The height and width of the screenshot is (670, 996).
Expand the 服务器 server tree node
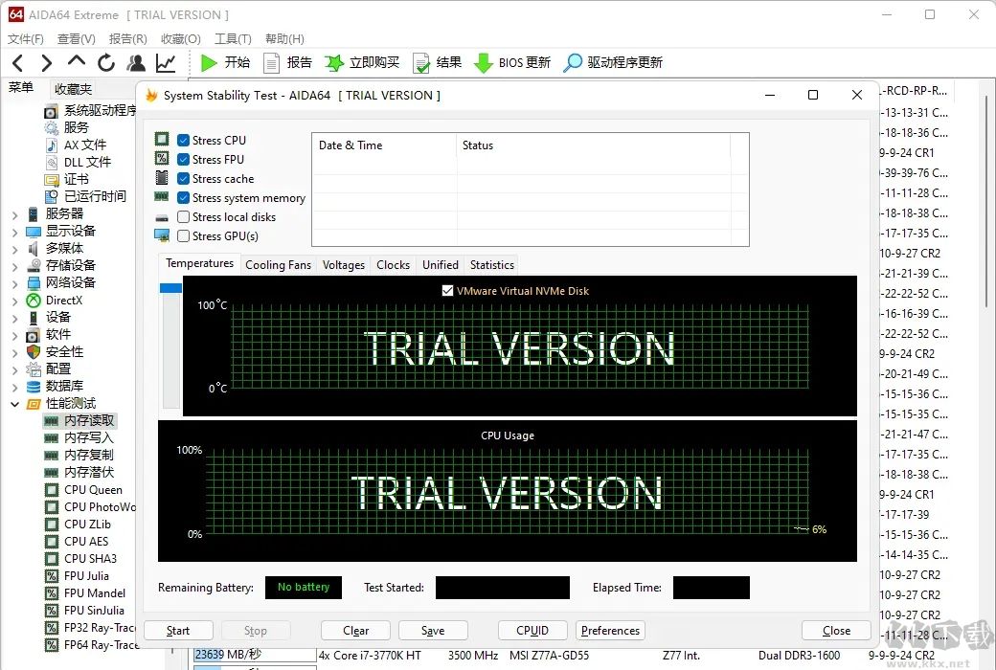(x=14, y=214)
